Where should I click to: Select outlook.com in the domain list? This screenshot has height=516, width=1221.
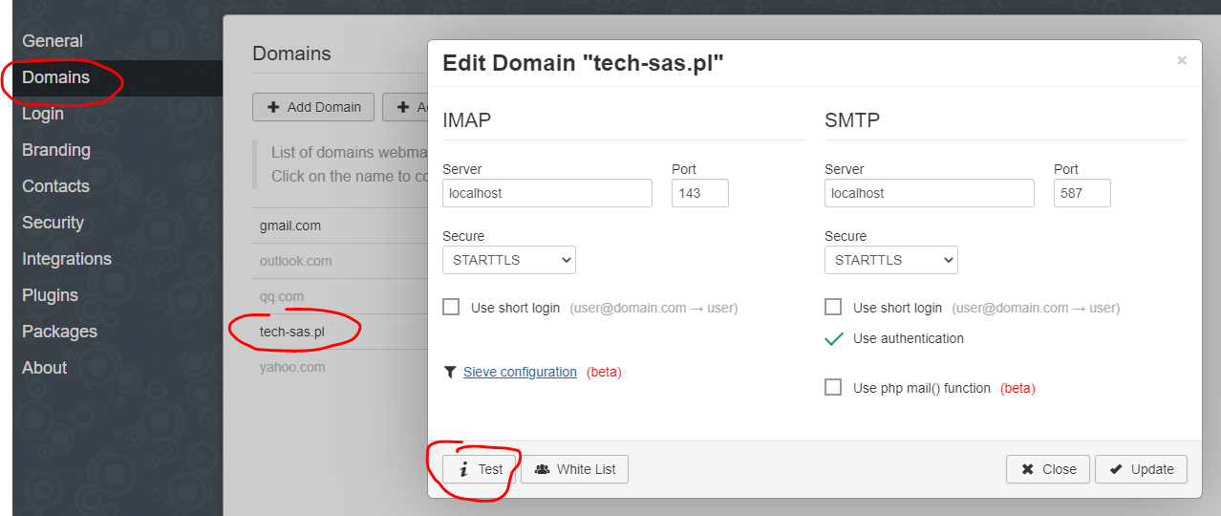[296, 261]
